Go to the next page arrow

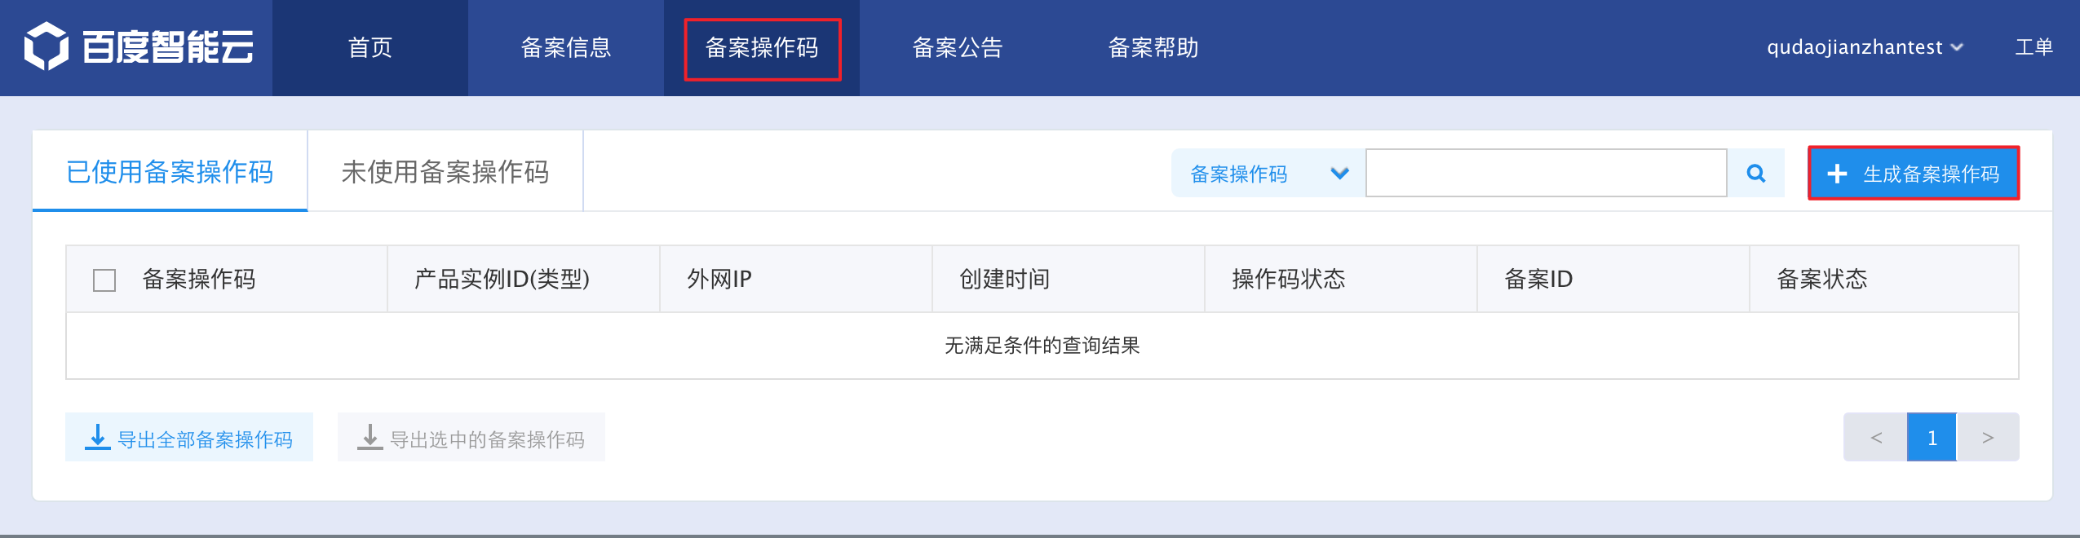coord(1988,438)
